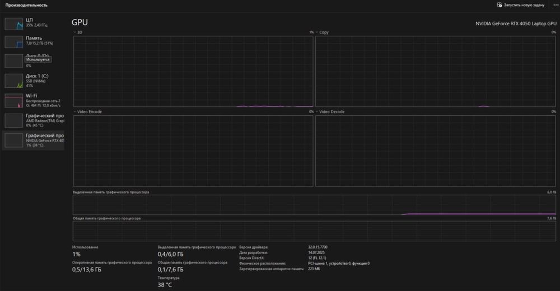Select the Диск 0 (D:) mini graph

click(x=14, y=60)
